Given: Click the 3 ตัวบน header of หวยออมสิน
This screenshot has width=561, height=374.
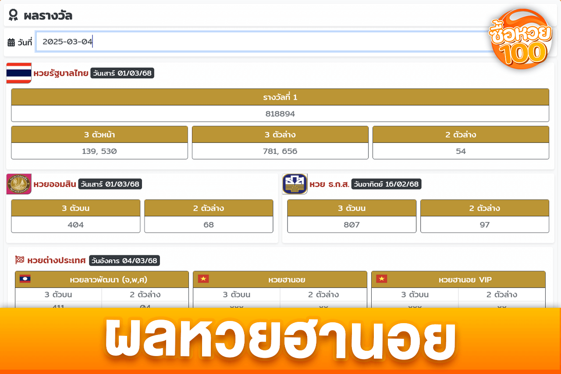Looking at the screenshot, I should pos(76,208).
